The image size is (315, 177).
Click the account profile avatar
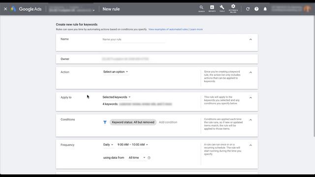tap(307, 9)
